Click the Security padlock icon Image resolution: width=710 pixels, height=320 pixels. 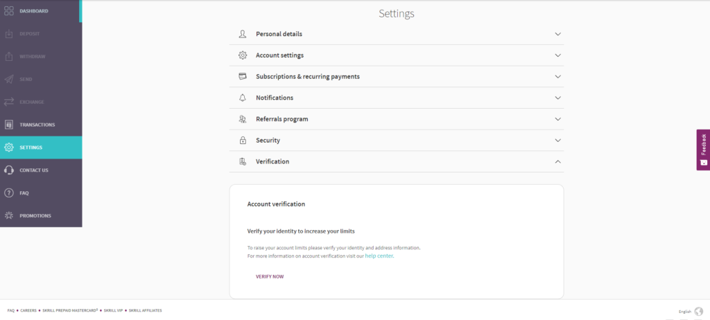(243, 140)
